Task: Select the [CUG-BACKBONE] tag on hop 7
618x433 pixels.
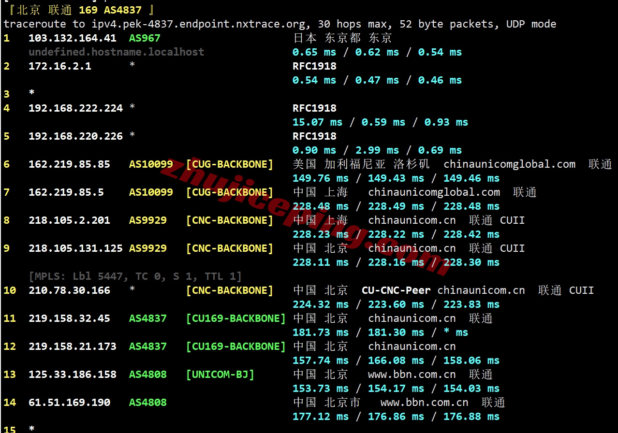Action: 230,192
